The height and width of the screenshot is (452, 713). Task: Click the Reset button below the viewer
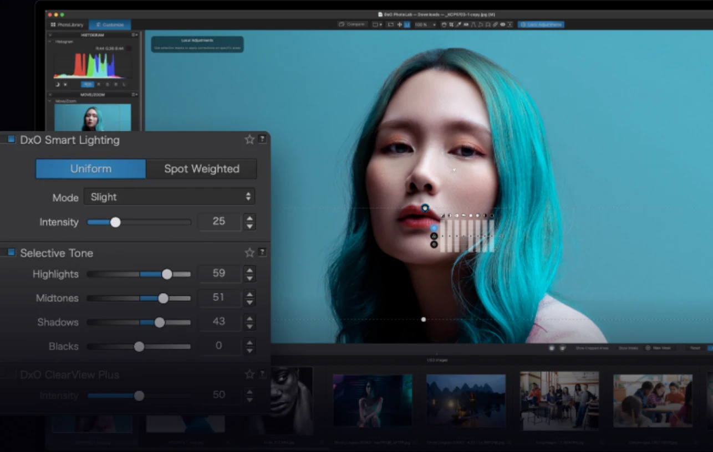695,348
